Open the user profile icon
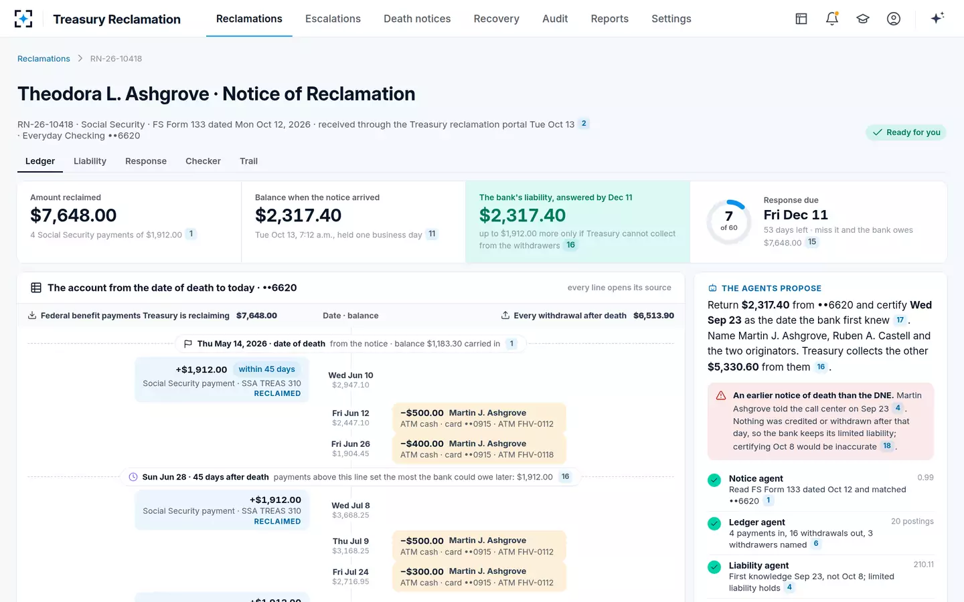 tap(894, 19)
